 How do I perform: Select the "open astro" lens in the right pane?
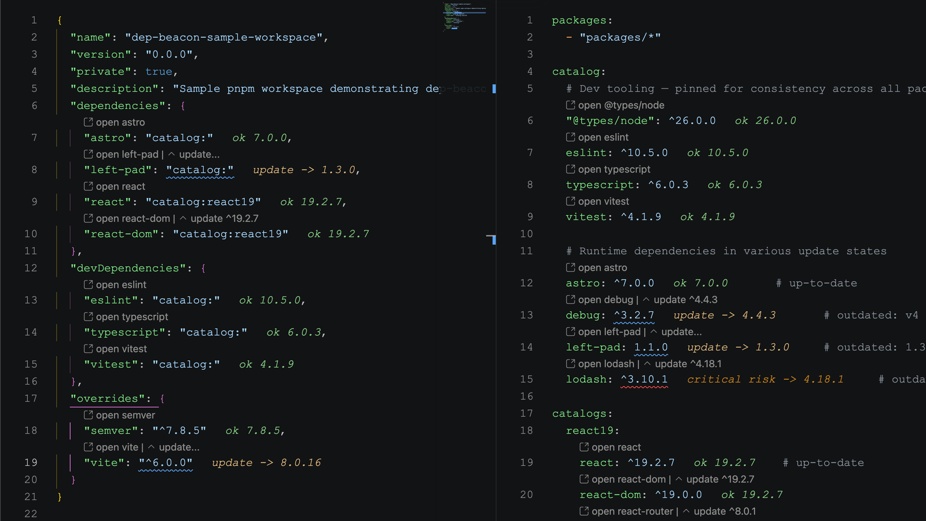[602, 267]
